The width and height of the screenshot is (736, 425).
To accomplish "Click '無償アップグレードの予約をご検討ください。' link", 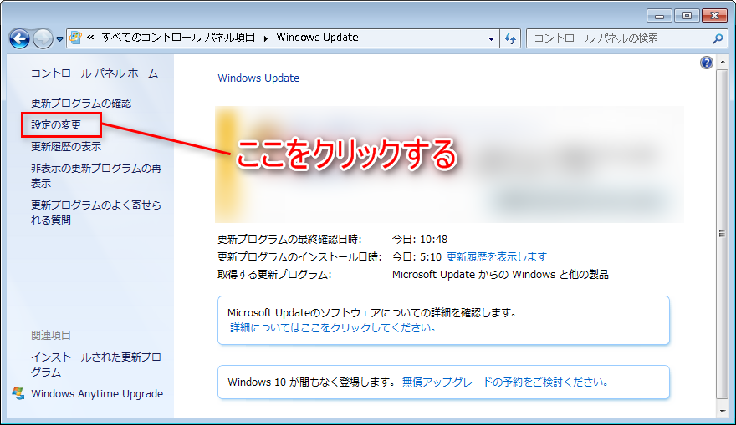I will coord(505,382).
